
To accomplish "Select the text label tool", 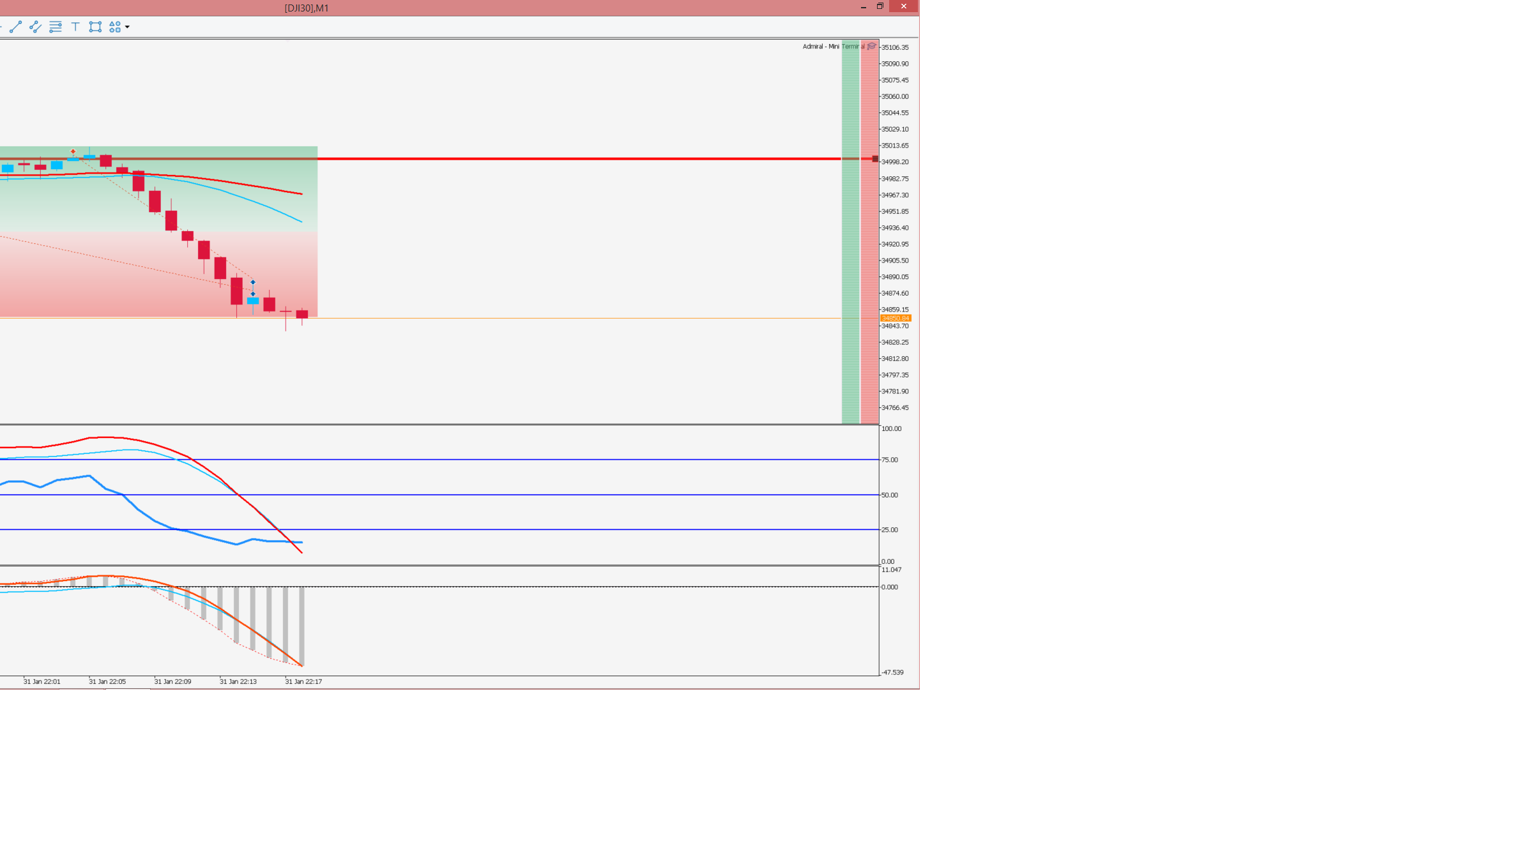I will pos(75,27).
